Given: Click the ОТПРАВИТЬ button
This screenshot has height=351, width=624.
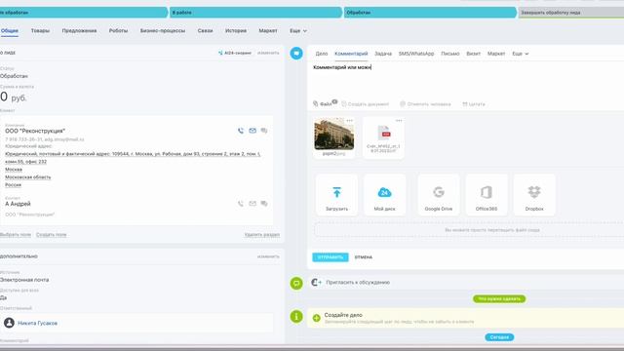Looking at the screenshot, I should point(331,257).
